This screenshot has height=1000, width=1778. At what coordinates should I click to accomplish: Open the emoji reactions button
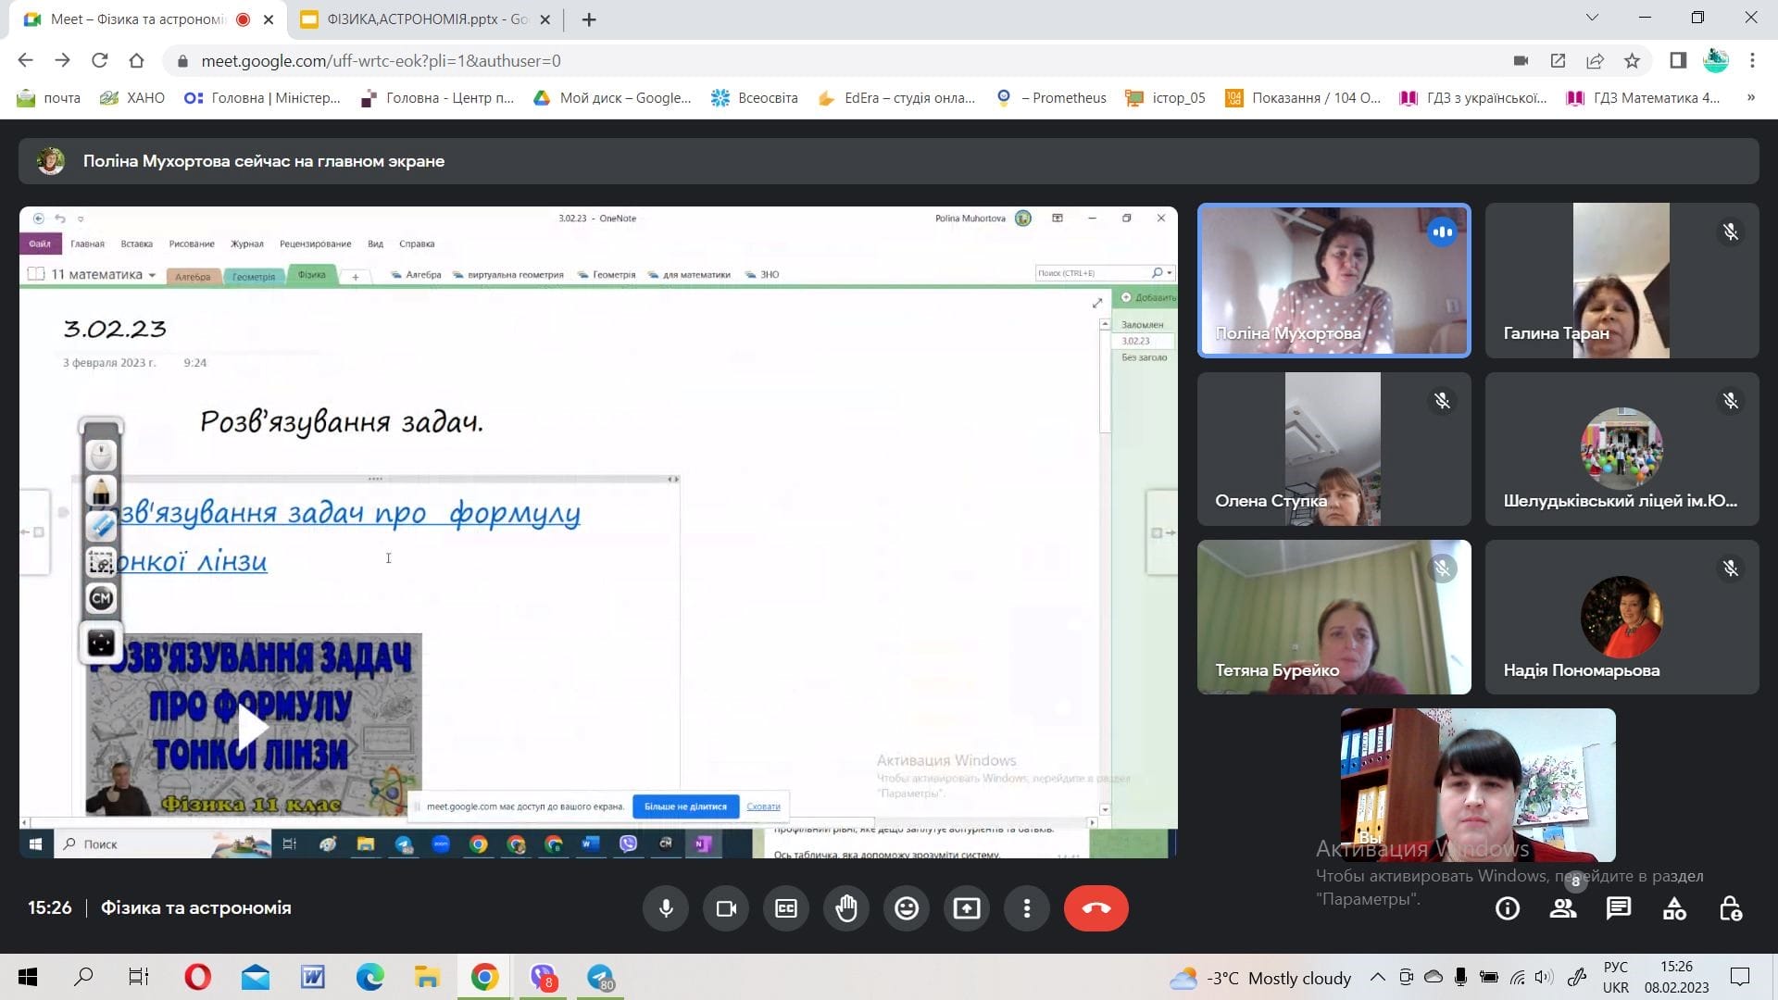(x=907, y=908)
